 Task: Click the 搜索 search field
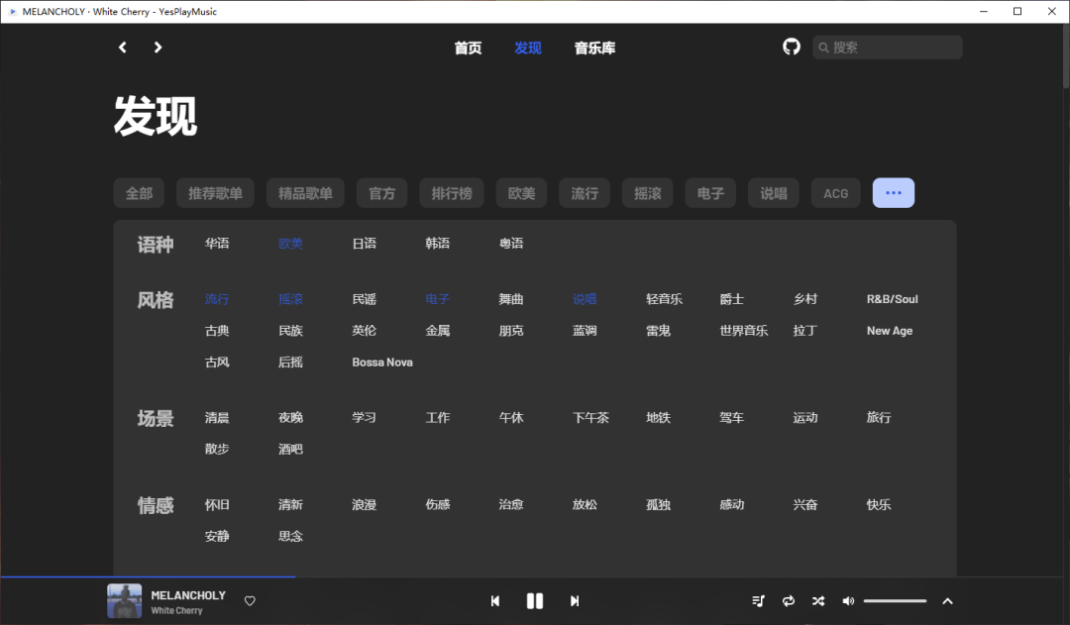887,48
